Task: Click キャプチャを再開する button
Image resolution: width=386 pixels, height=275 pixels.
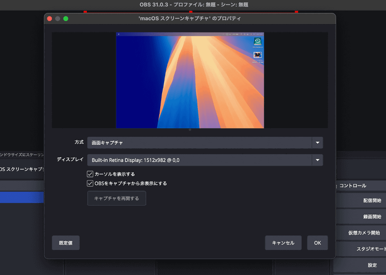Action: pos(117,198)
